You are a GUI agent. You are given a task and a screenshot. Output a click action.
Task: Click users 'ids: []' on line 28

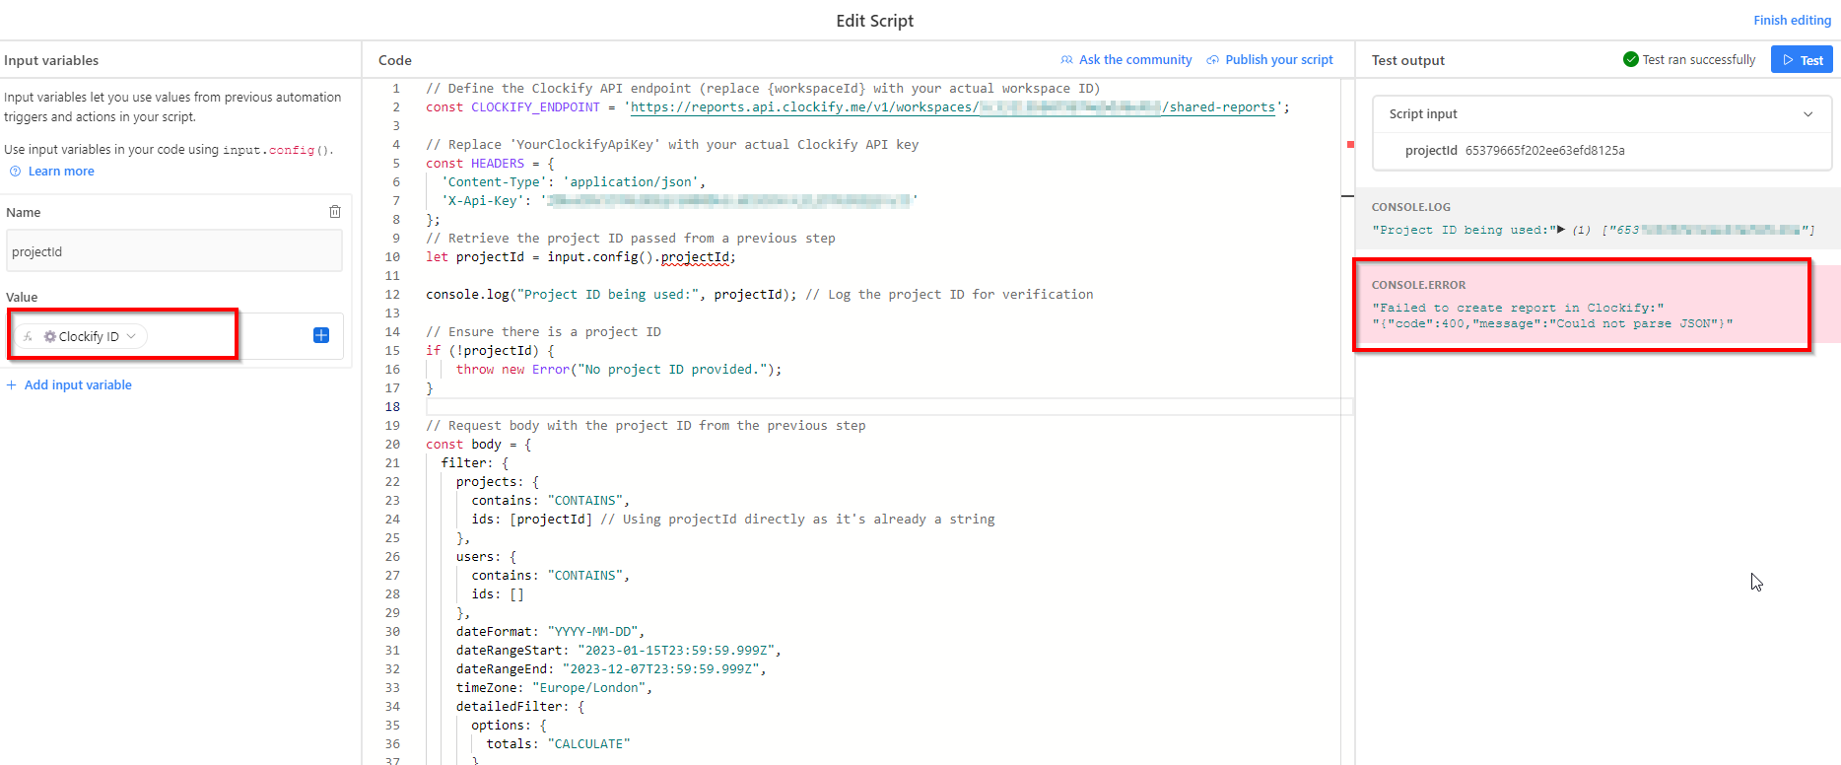click(498, 594)
